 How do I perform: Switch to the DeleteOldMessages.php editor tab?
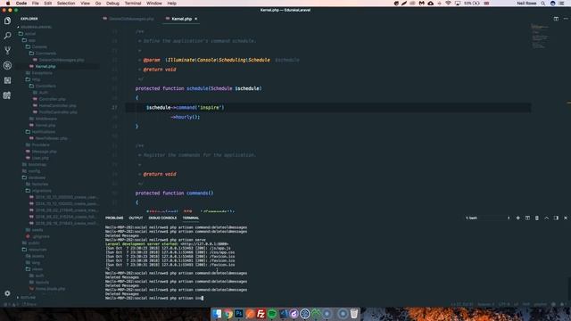(128, 19)
